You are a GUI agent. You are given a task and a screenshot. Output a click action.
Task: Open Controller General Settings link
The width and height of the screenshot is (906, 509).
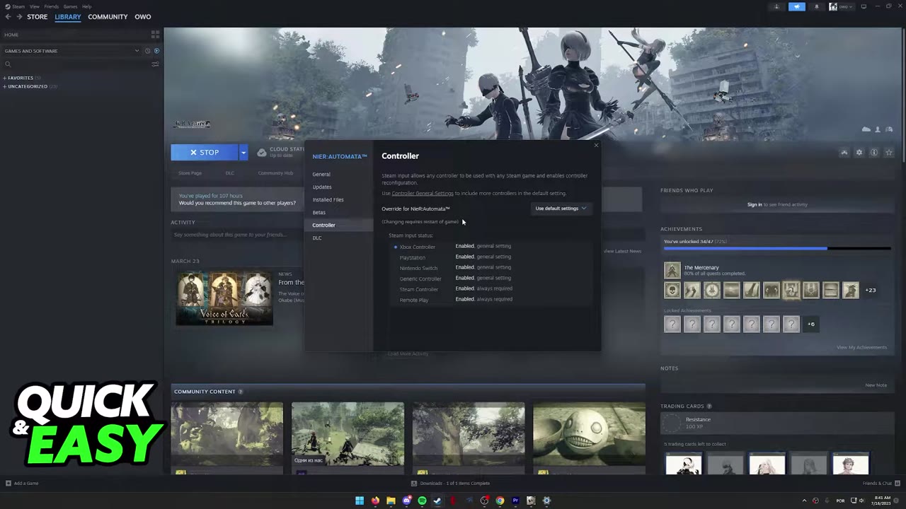423,193
